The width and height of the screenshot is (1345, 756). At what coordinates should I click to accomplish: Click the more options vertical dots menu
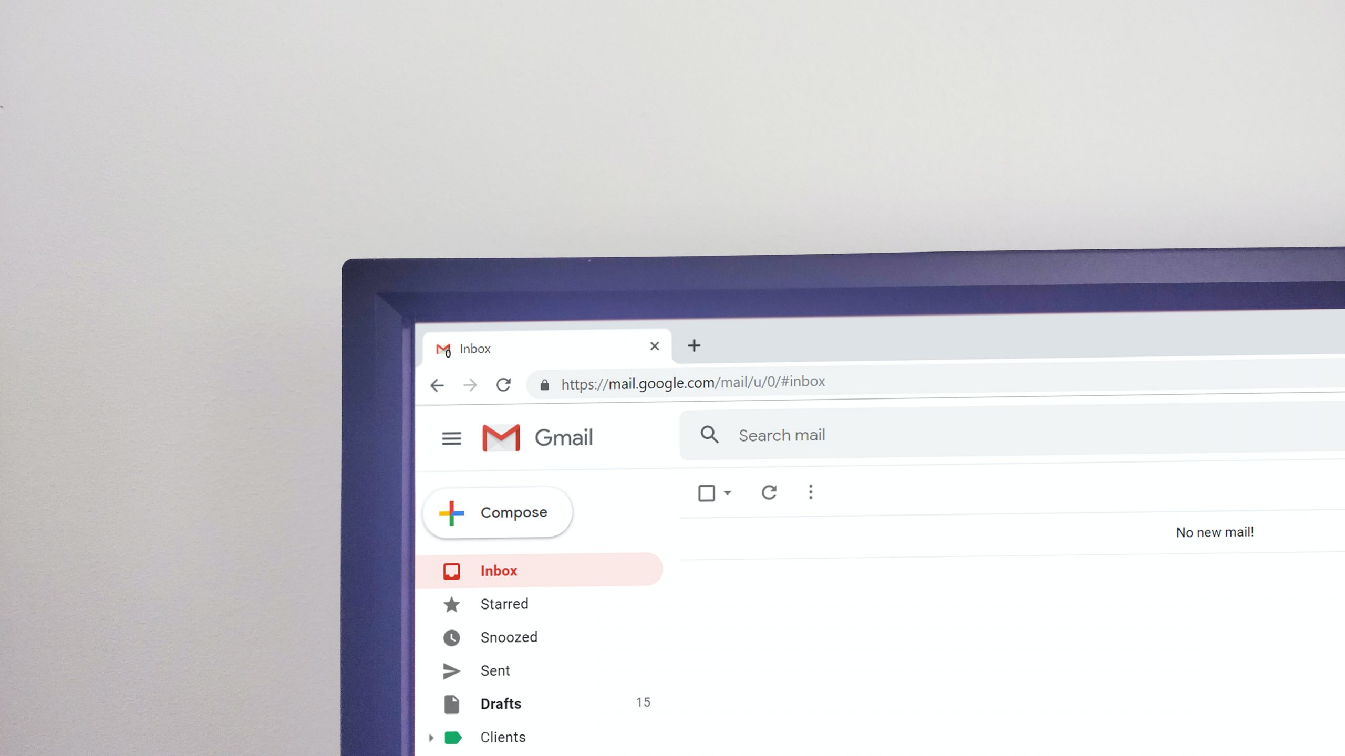click(x=810, y=492)
